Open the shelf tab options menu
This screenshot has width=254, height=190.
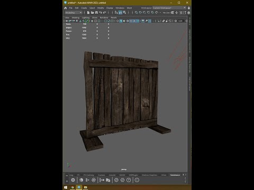point(67,175)
